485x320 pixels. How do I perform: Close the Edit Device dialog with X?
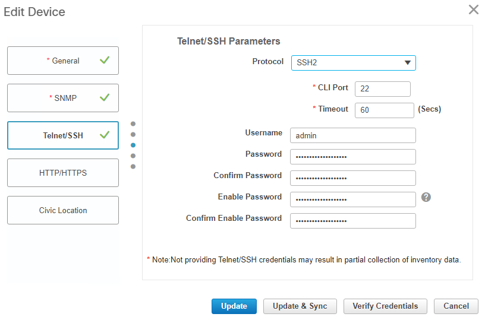pos(473,9)
